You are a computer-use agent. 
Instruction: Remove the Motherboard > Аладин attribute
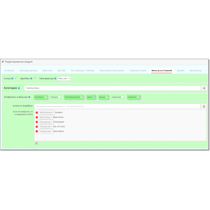click(x=37, y=112)
